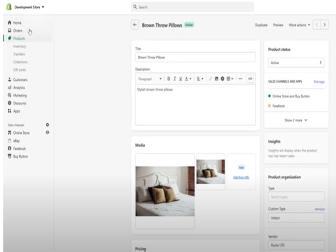The height and width of the screenshot is (252, 336).
Task: Open the Product status dropdown
Action: coord(296,62)
